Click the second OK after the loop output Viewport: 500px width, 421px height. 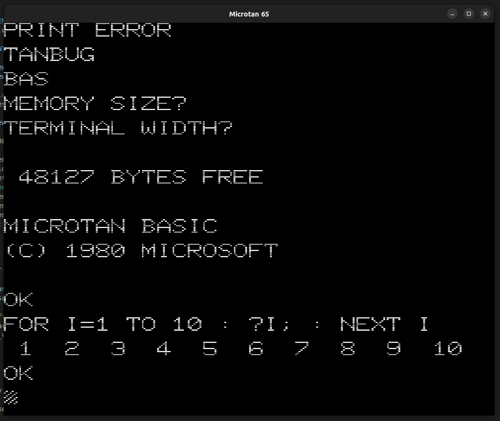point(18,373)
